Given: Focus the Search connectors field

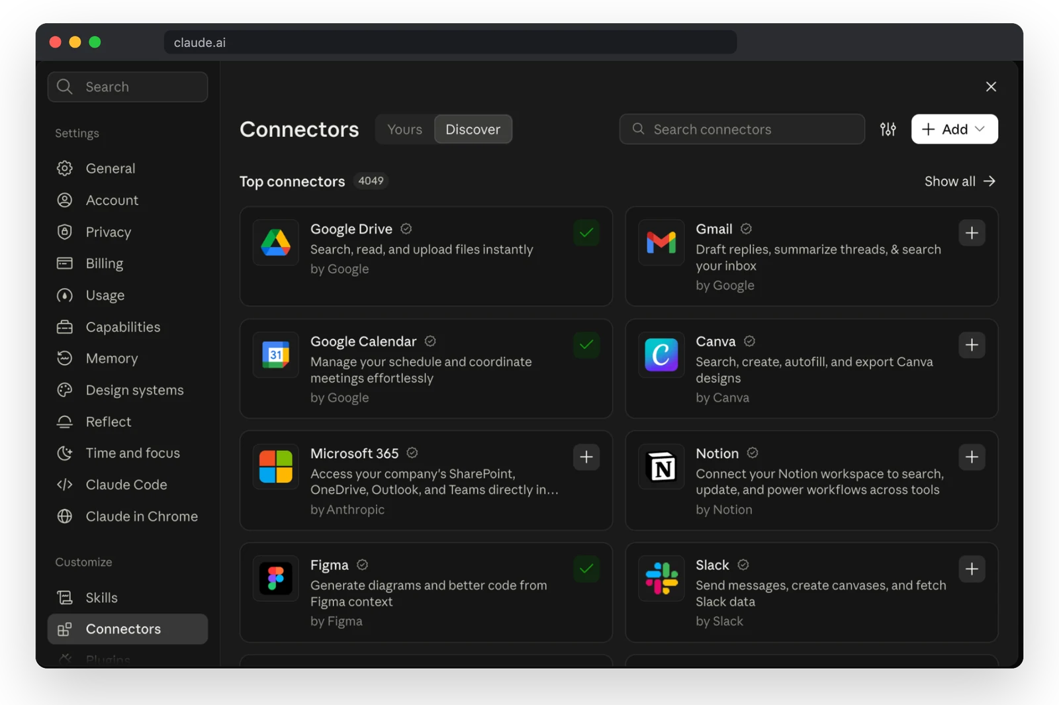Looking at the screenshot, I should click(x=742, y=129).
